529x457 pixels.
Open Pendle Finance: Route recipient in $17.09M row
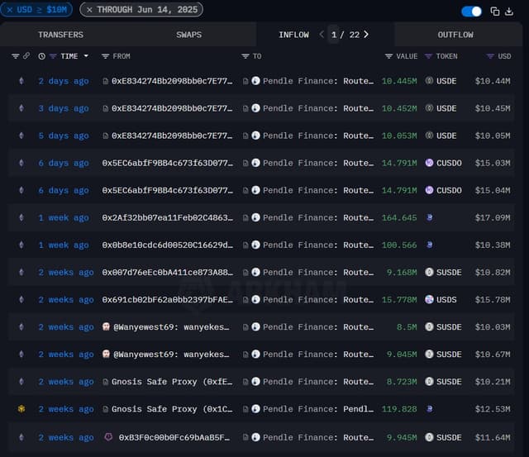(x=318, y=218)
